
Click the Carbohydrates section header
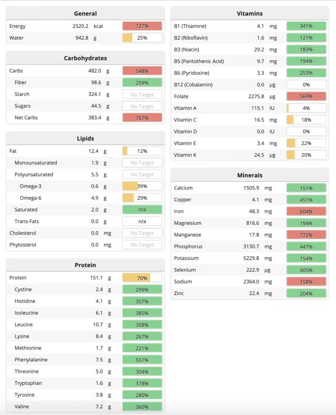tap(85, 58)
